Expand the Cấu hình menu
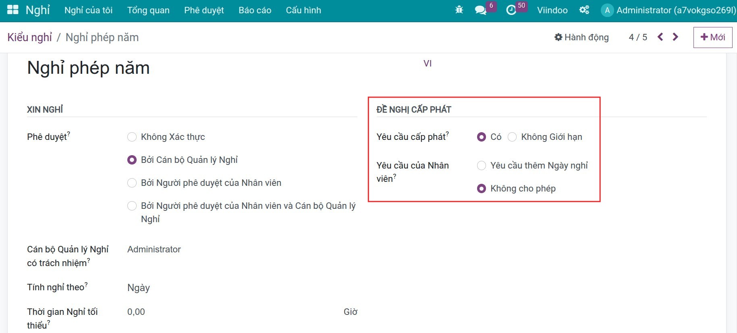The width and height of the screenshot is (737, 333). point(303,10)
